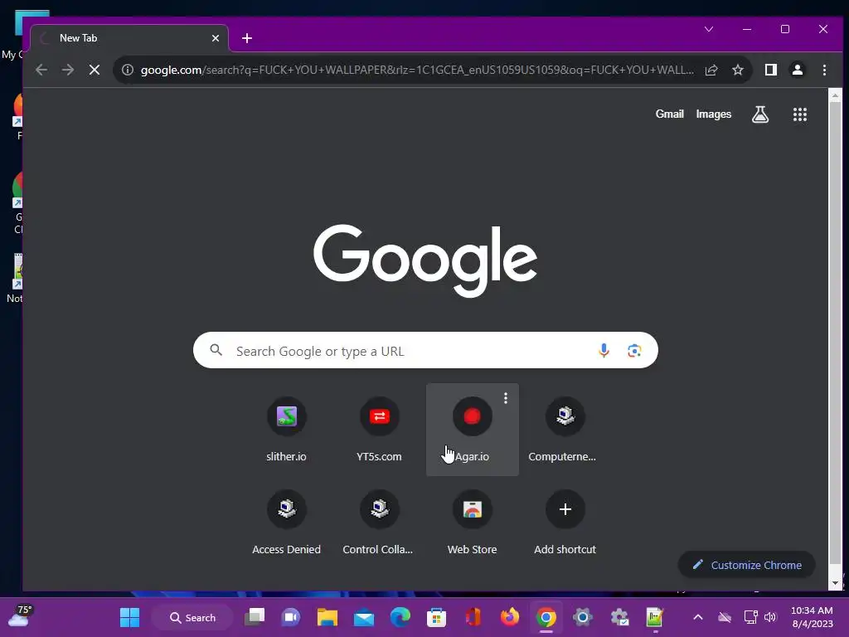Show hidden system tray icons

point(698,617)
